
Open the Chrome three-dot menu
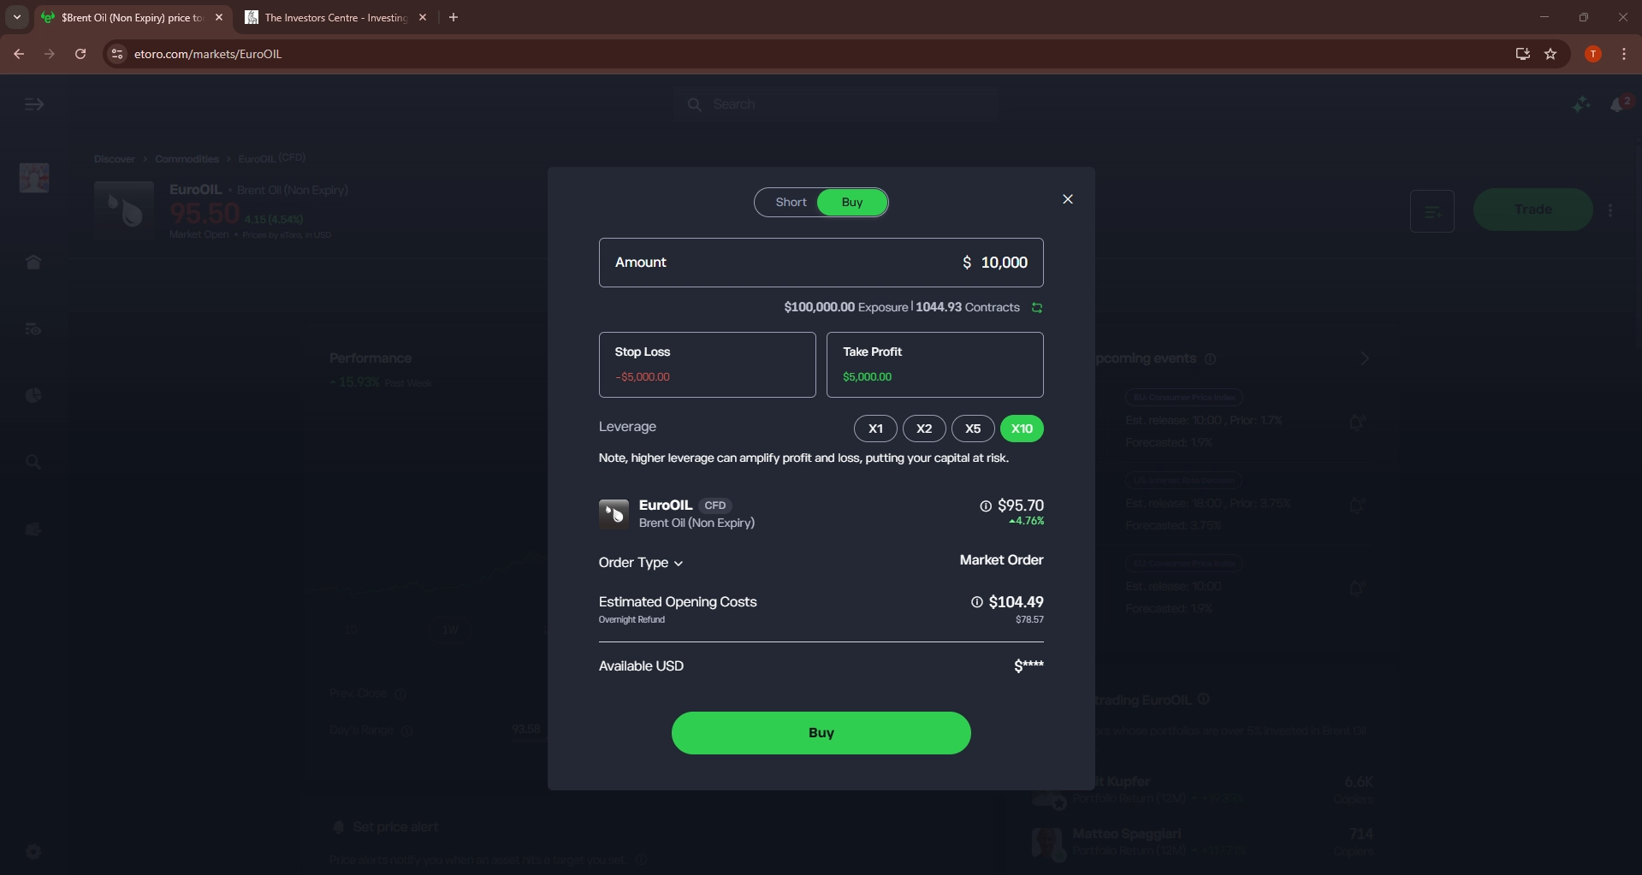[1624, 54]
